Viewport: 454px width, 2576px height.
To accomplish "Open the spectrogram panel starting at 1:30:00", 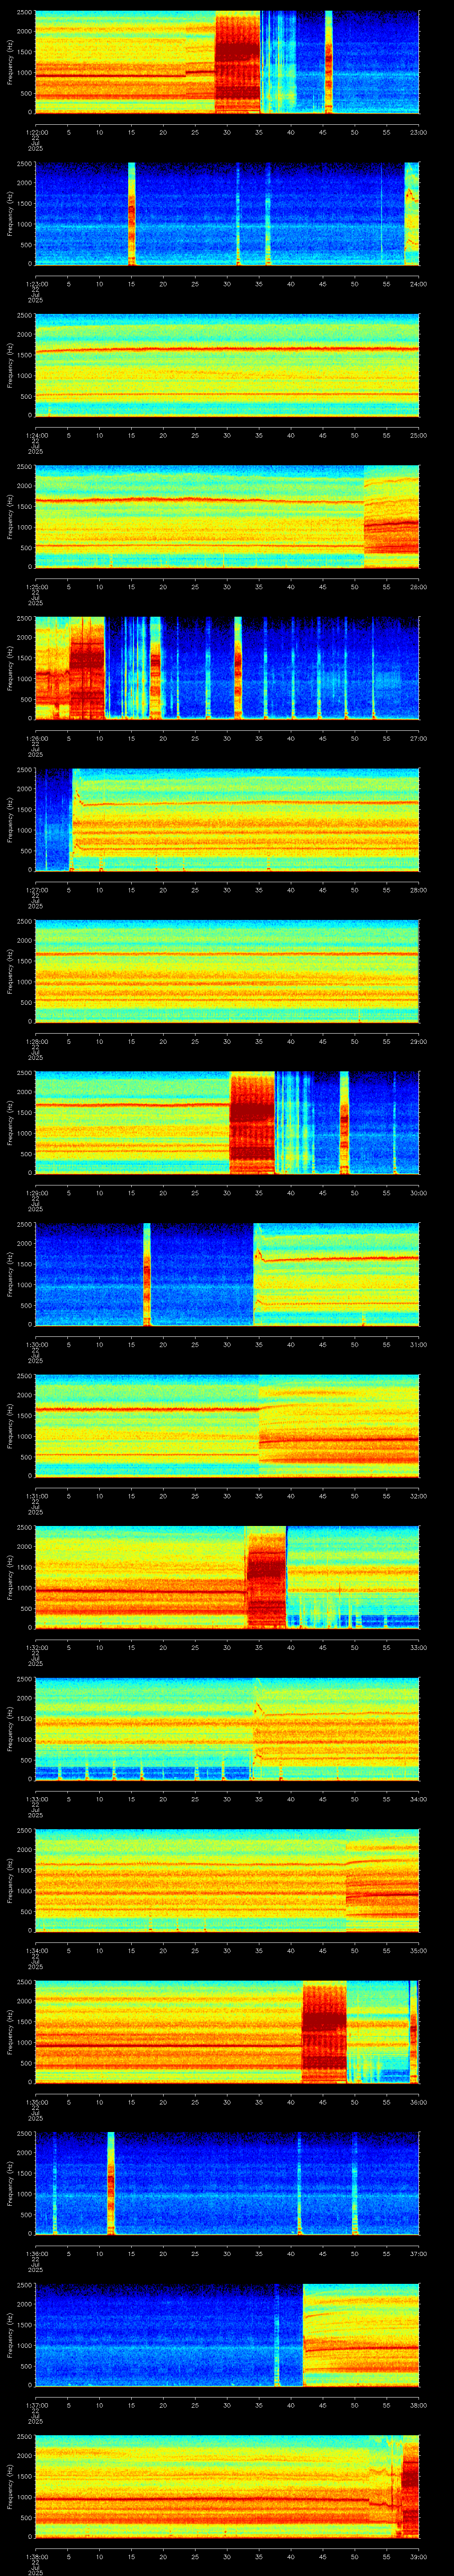I will tap(227, 1274).
